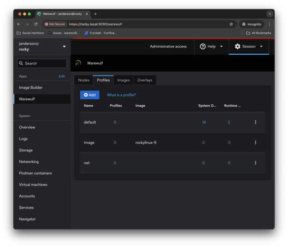The width and height of the screenshot is (288, 247).
Task: Select the Profiles tab
Action: pyautogui.click(x=103, y=80)
